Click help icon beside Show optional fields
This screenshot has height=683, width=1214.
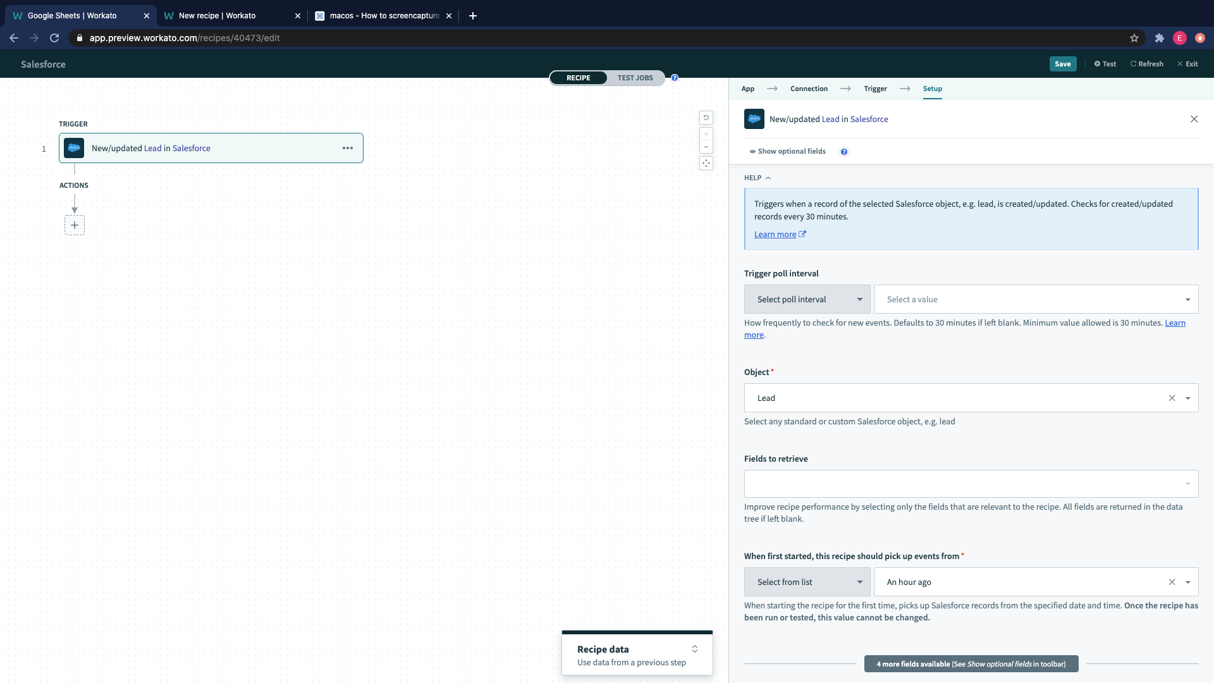844,152
